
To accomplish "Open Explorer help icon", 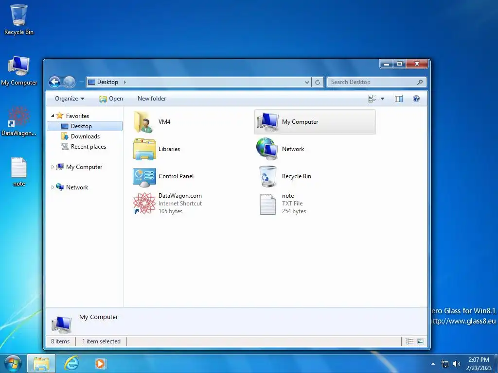I will pyautogui.click(x=416, y=99).
